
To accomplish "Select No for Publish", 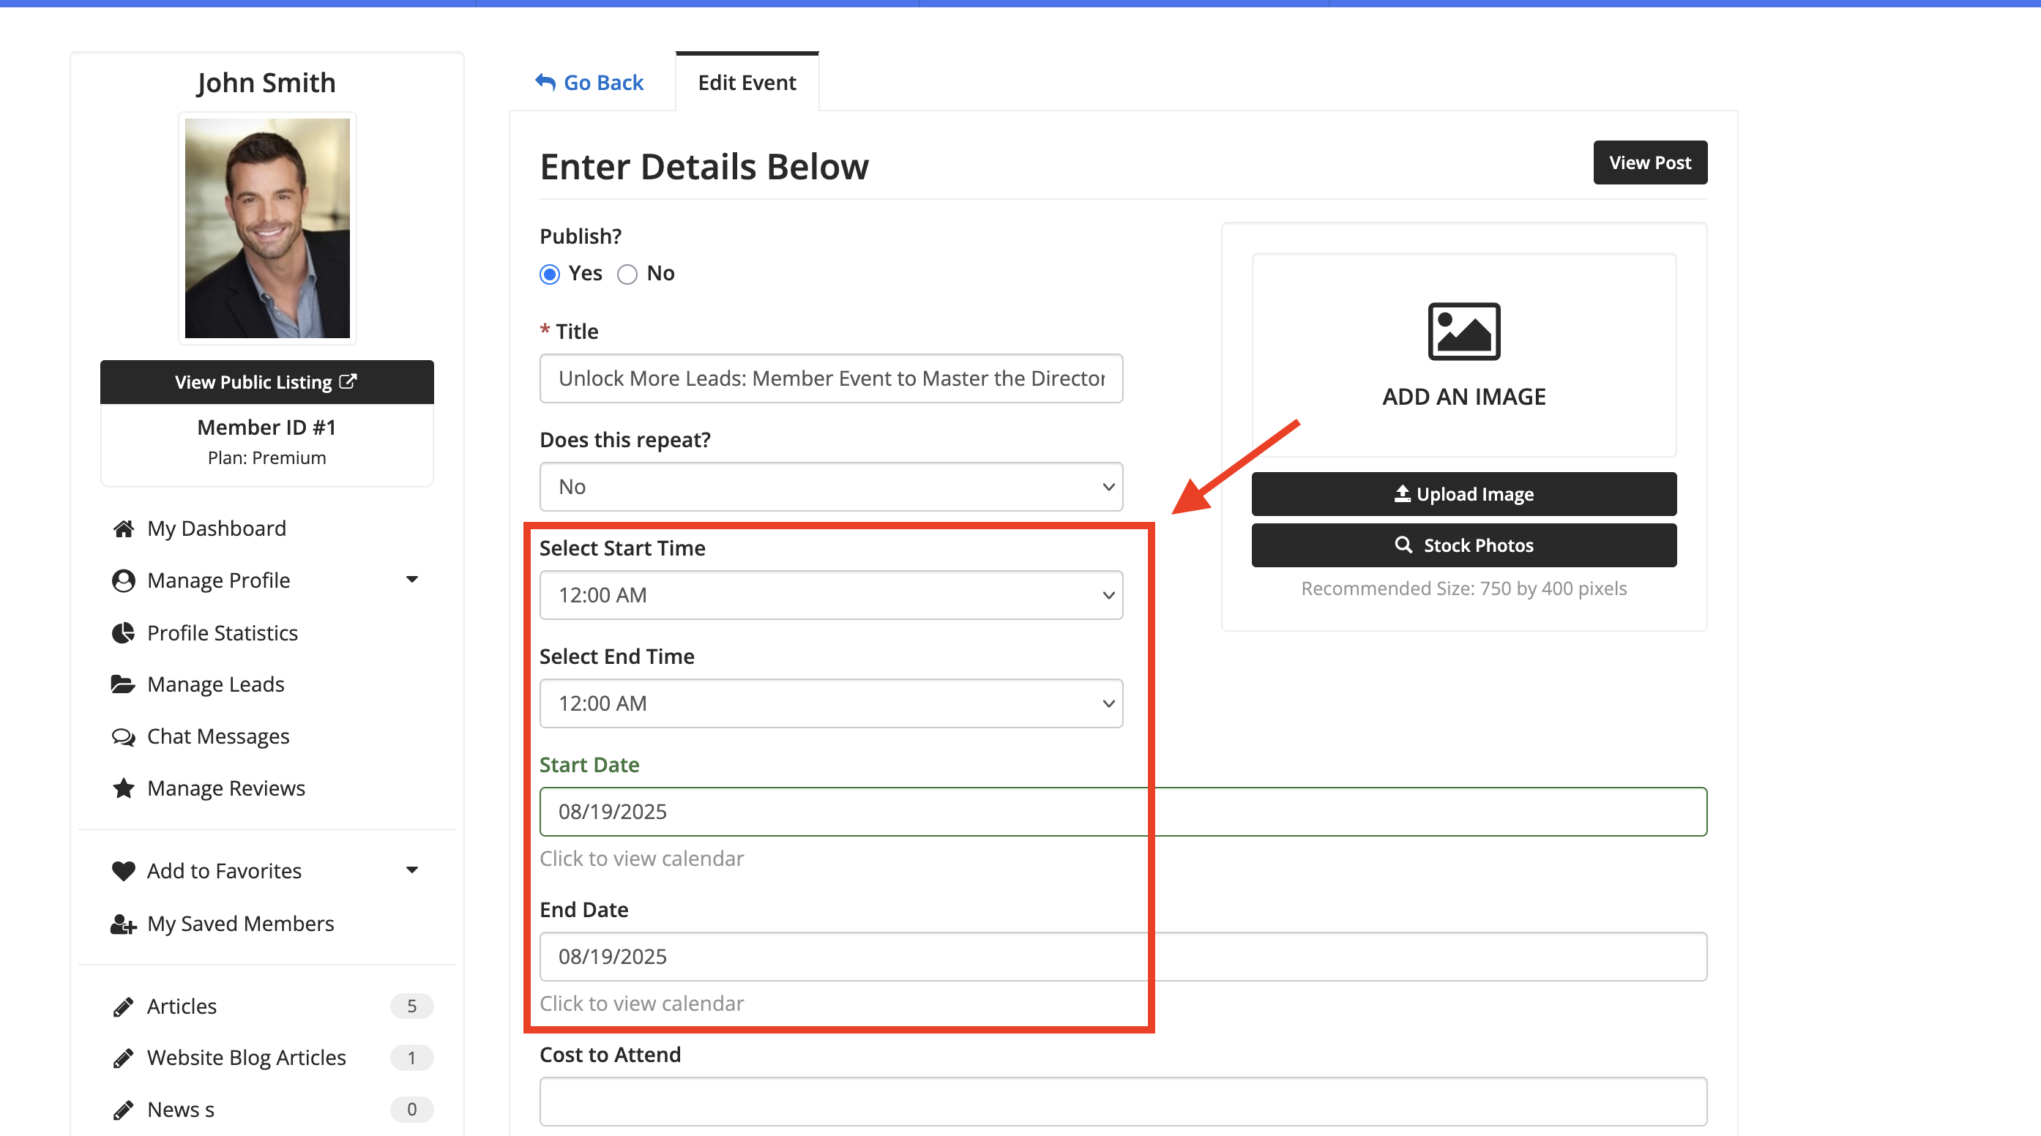I will [x=627, y=274].
